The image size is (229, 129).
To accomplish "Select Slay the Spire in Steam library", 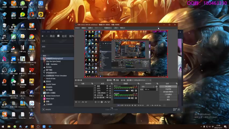I will (53, 61).
